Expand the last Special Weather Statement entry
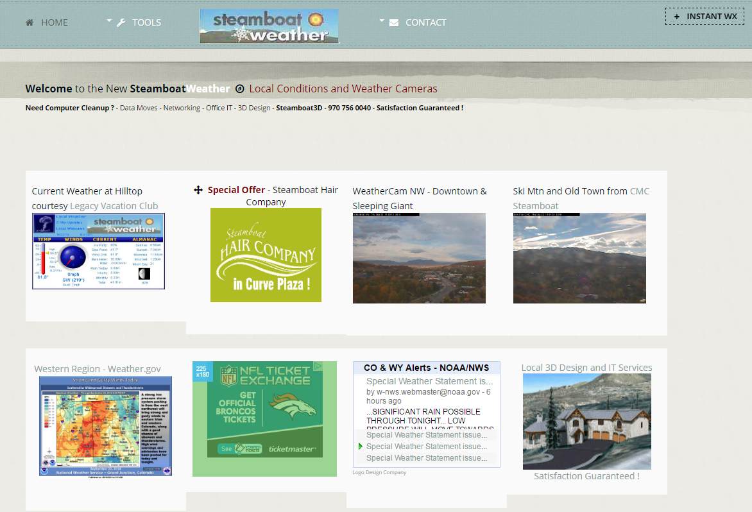 [x=426, y=458]
